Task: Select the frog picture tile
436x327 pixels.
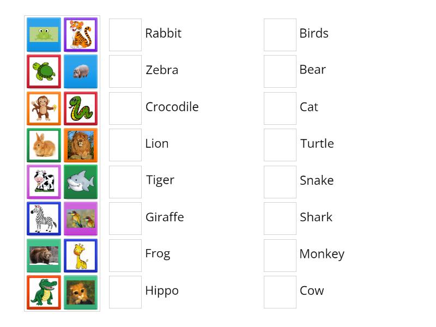Action: click(44, 34)
